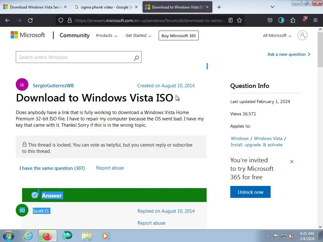The height and width of the screenshot is (242, 323).
Task: Click Replied on August 10, 2014 link
Action: [166, 211]
